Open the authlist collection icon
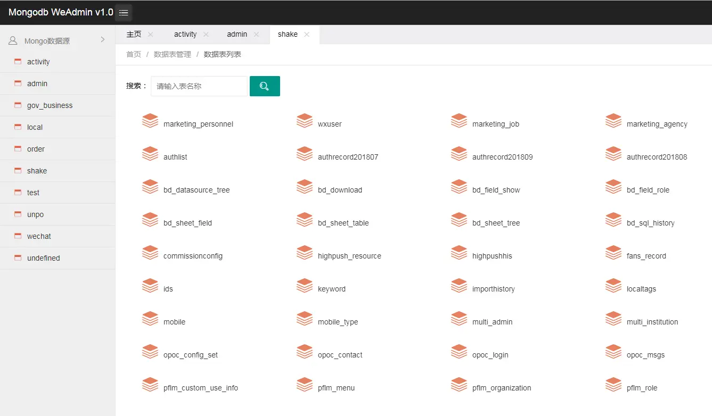 150,154
